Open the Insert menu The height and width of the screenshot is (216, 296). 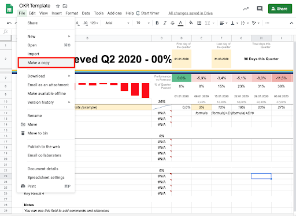[x=57, y=13]
